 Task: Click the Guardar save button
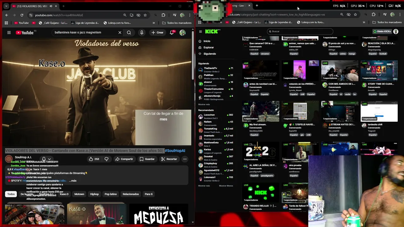click(x=147, y=159)
